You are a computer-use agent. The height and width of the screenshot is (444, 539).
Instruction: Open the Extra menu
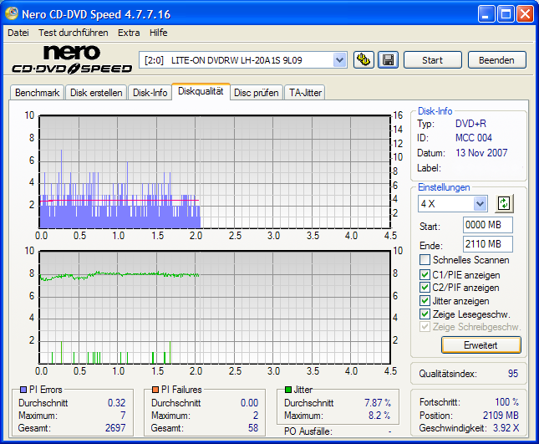pyautogui.click(x=129, y=33)
